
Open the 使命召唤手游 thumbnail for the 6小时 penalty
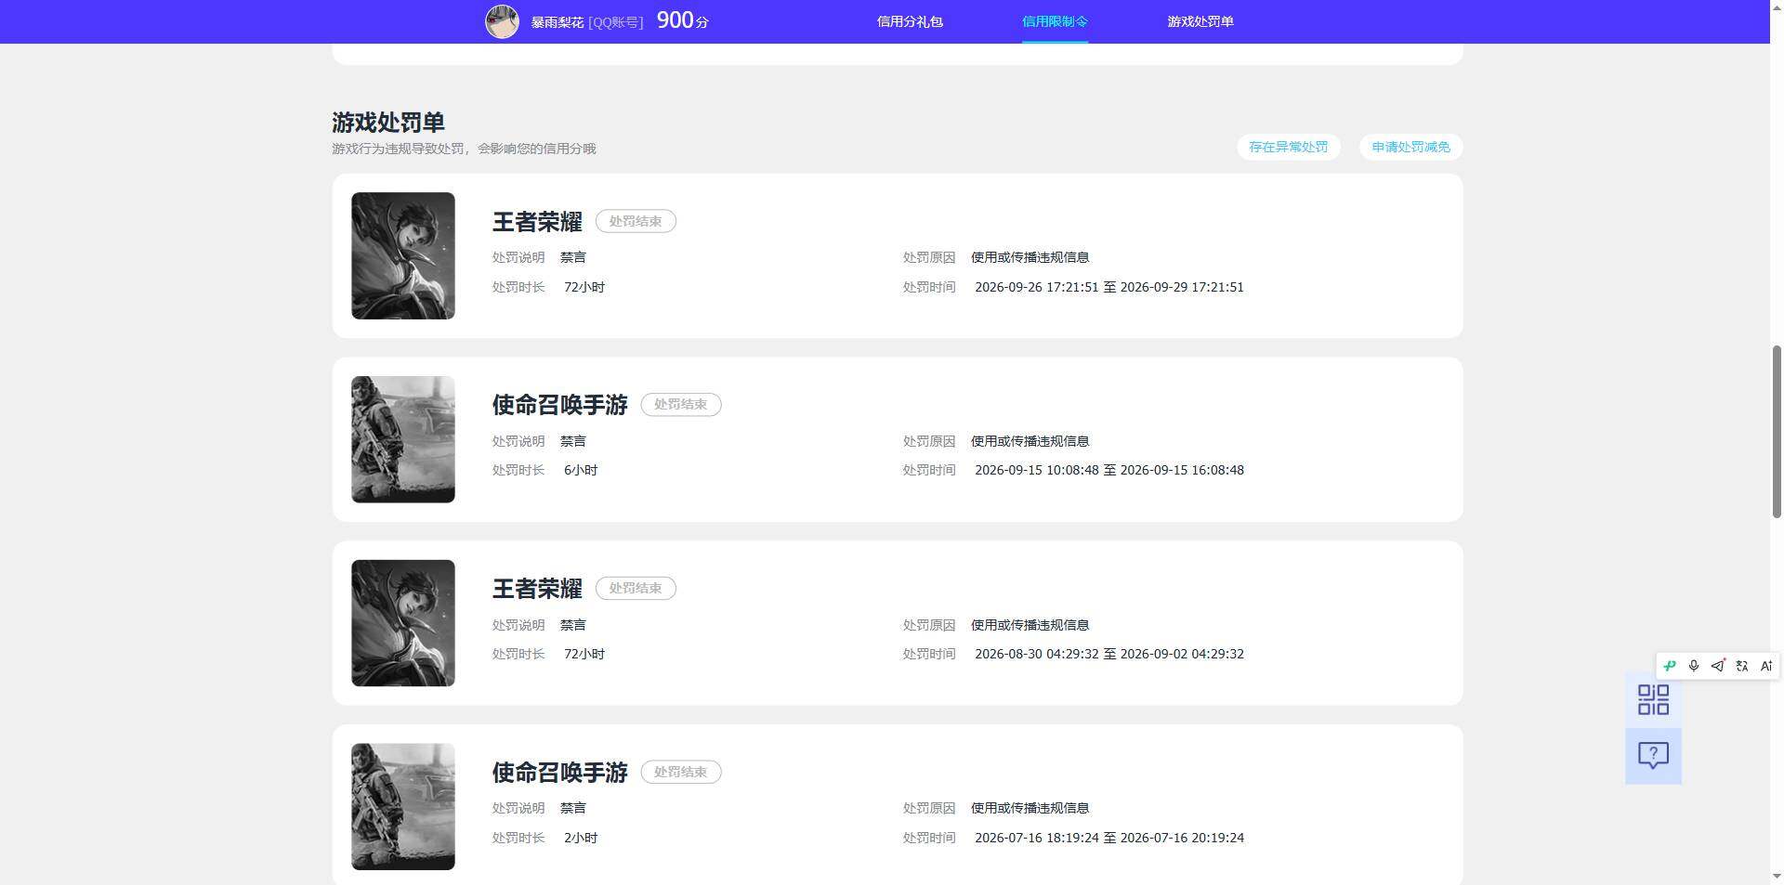tap(403, 439)
